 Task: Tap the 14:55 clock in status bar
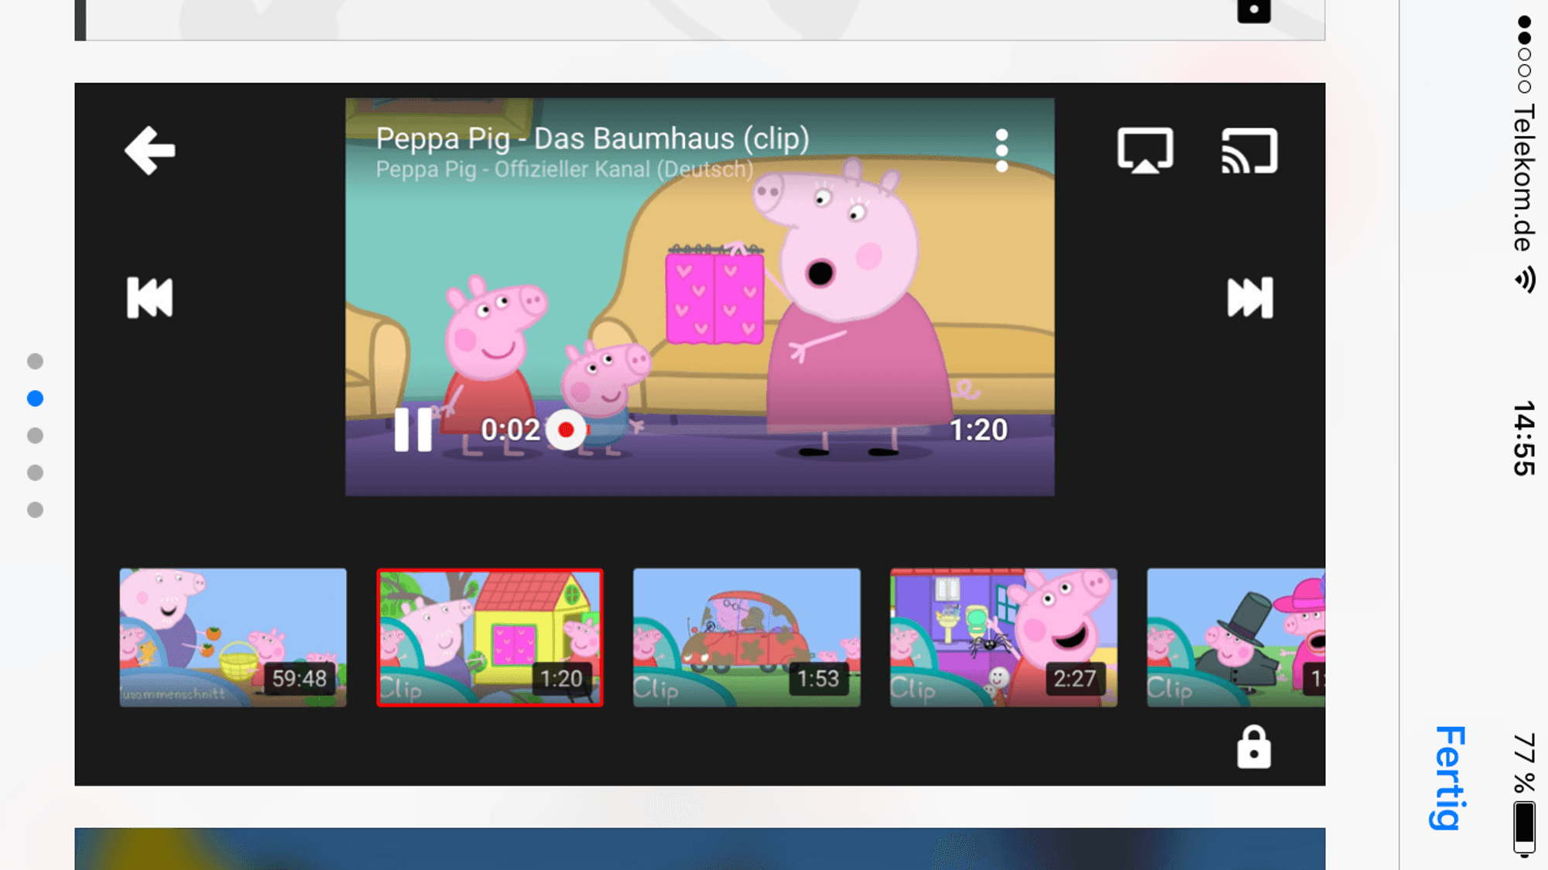pyautogui.click(x=1524, y=438)
